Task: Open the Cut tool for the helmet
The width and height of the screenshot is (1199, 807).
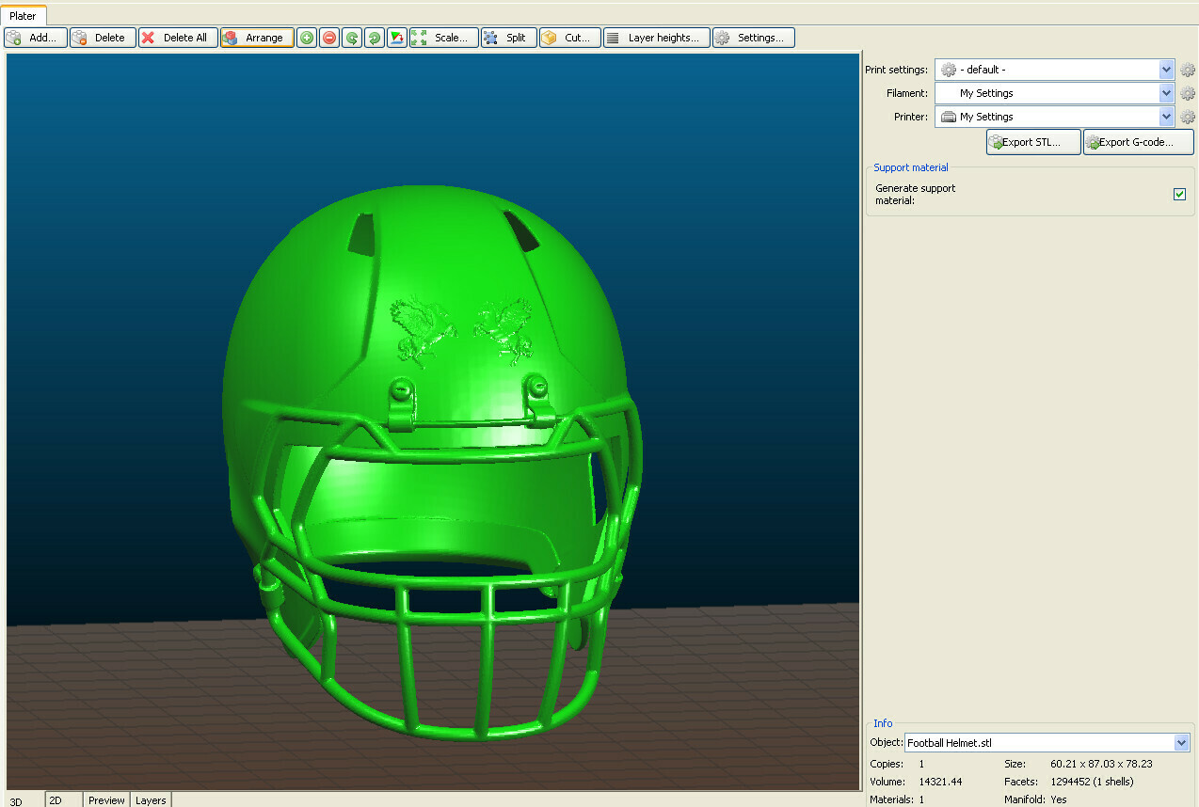Action: click(x=568, y=38)
